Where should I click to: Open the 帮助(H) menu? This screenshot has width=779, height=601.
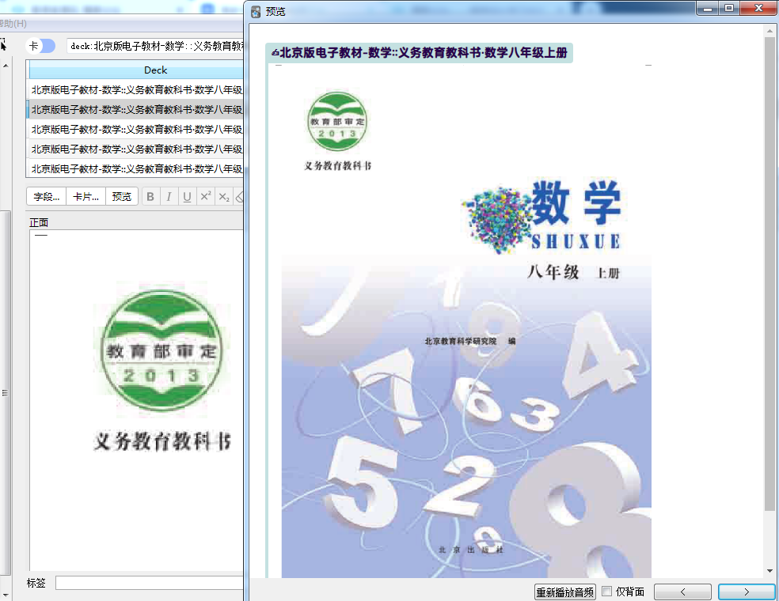[13, 23]
